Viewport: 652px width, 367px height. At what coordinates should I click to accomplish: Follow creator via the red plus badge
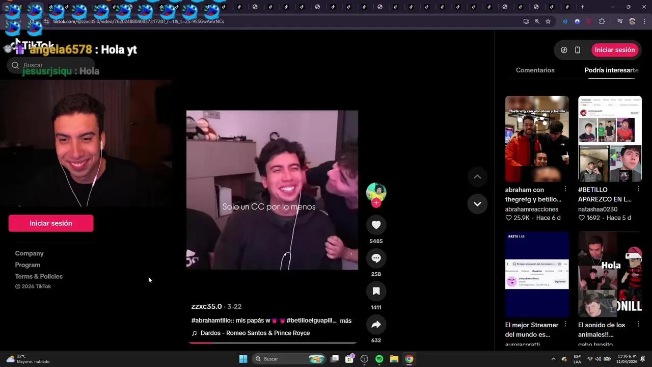(376, 203)
